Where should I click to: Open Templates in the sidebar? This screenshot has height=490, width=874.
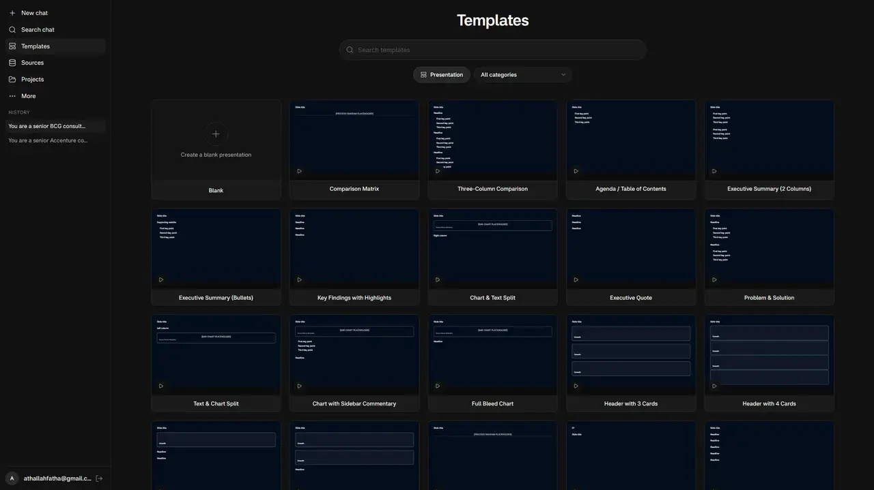click(55, 46)
